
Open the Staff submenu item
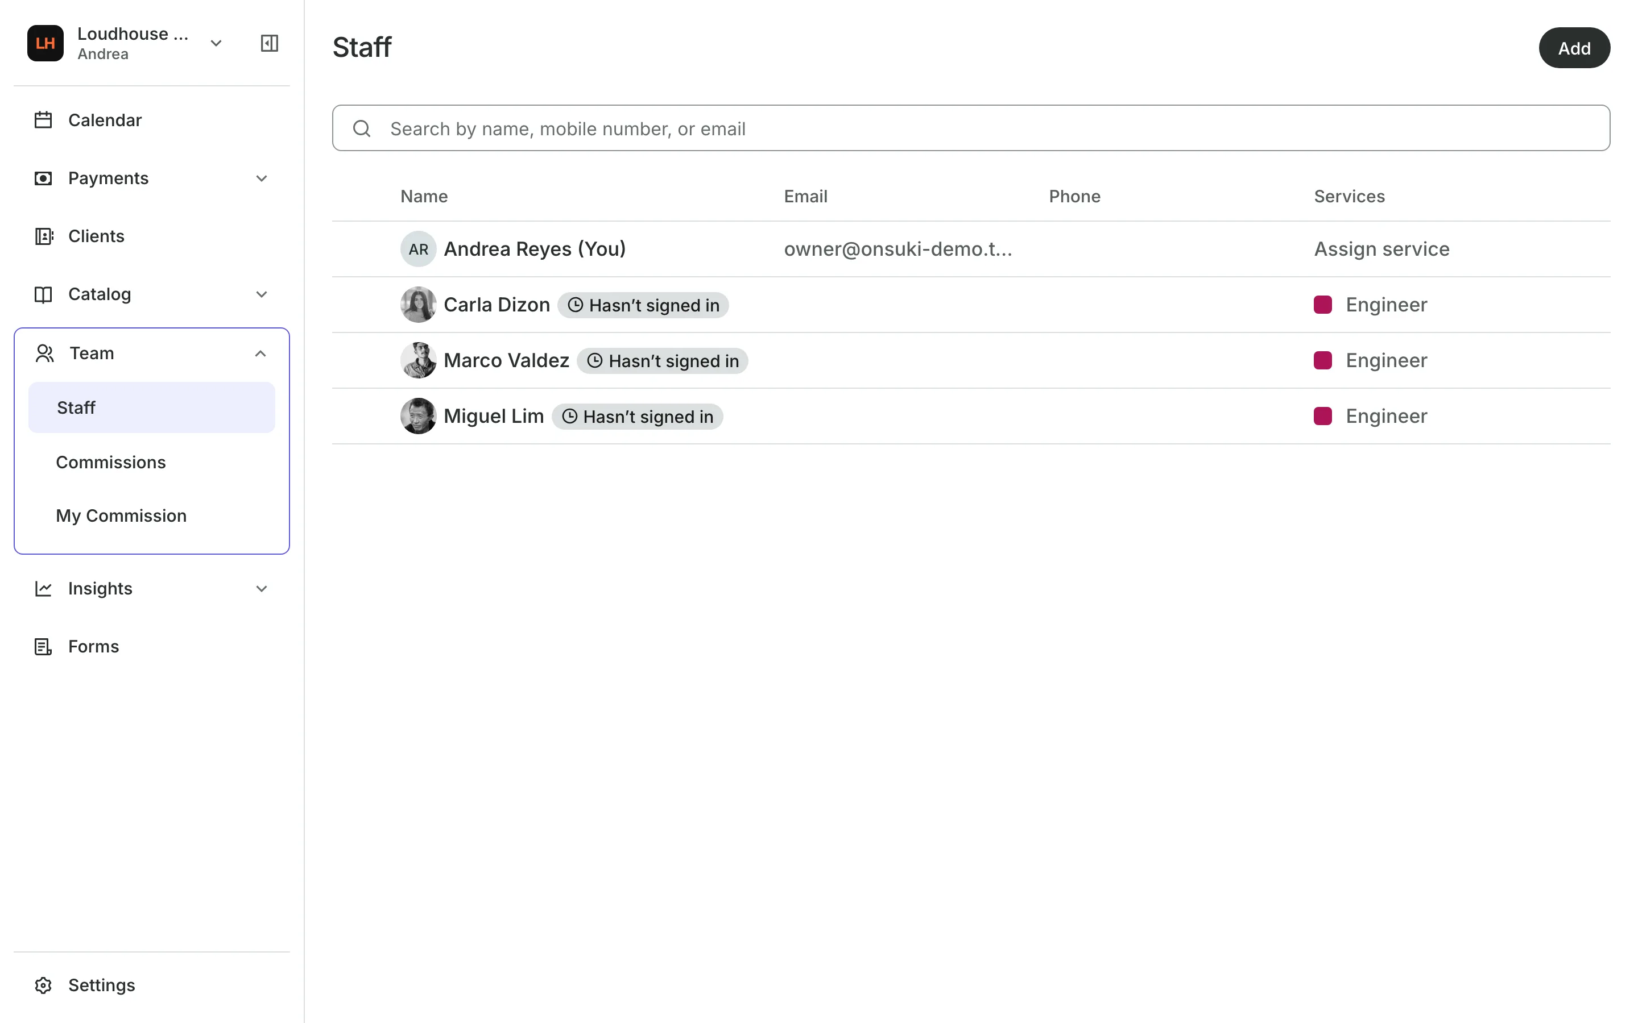pos(152,407)
